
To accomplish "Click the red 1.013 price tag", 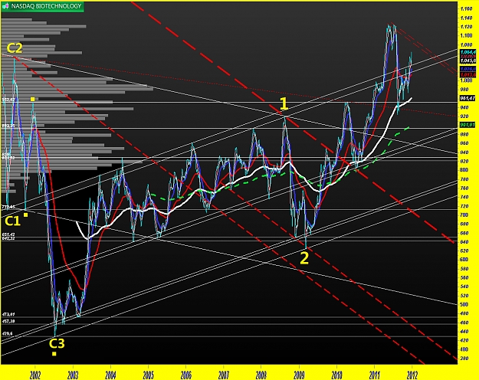I will pos(468,74).
